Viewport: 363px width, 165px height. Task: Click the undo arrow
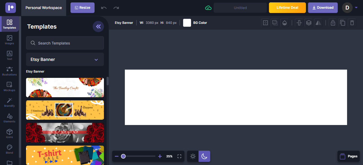(104, 8)
